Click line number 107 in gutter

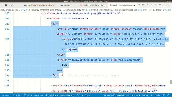pos(7,24)
